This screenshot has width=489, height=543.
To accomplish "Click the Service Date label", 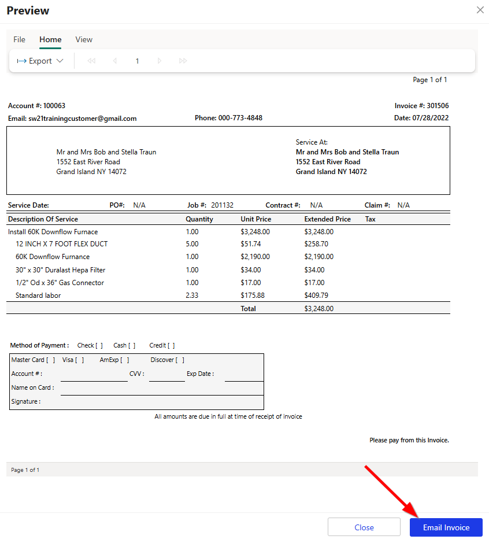I will click(x=28, y=205).
